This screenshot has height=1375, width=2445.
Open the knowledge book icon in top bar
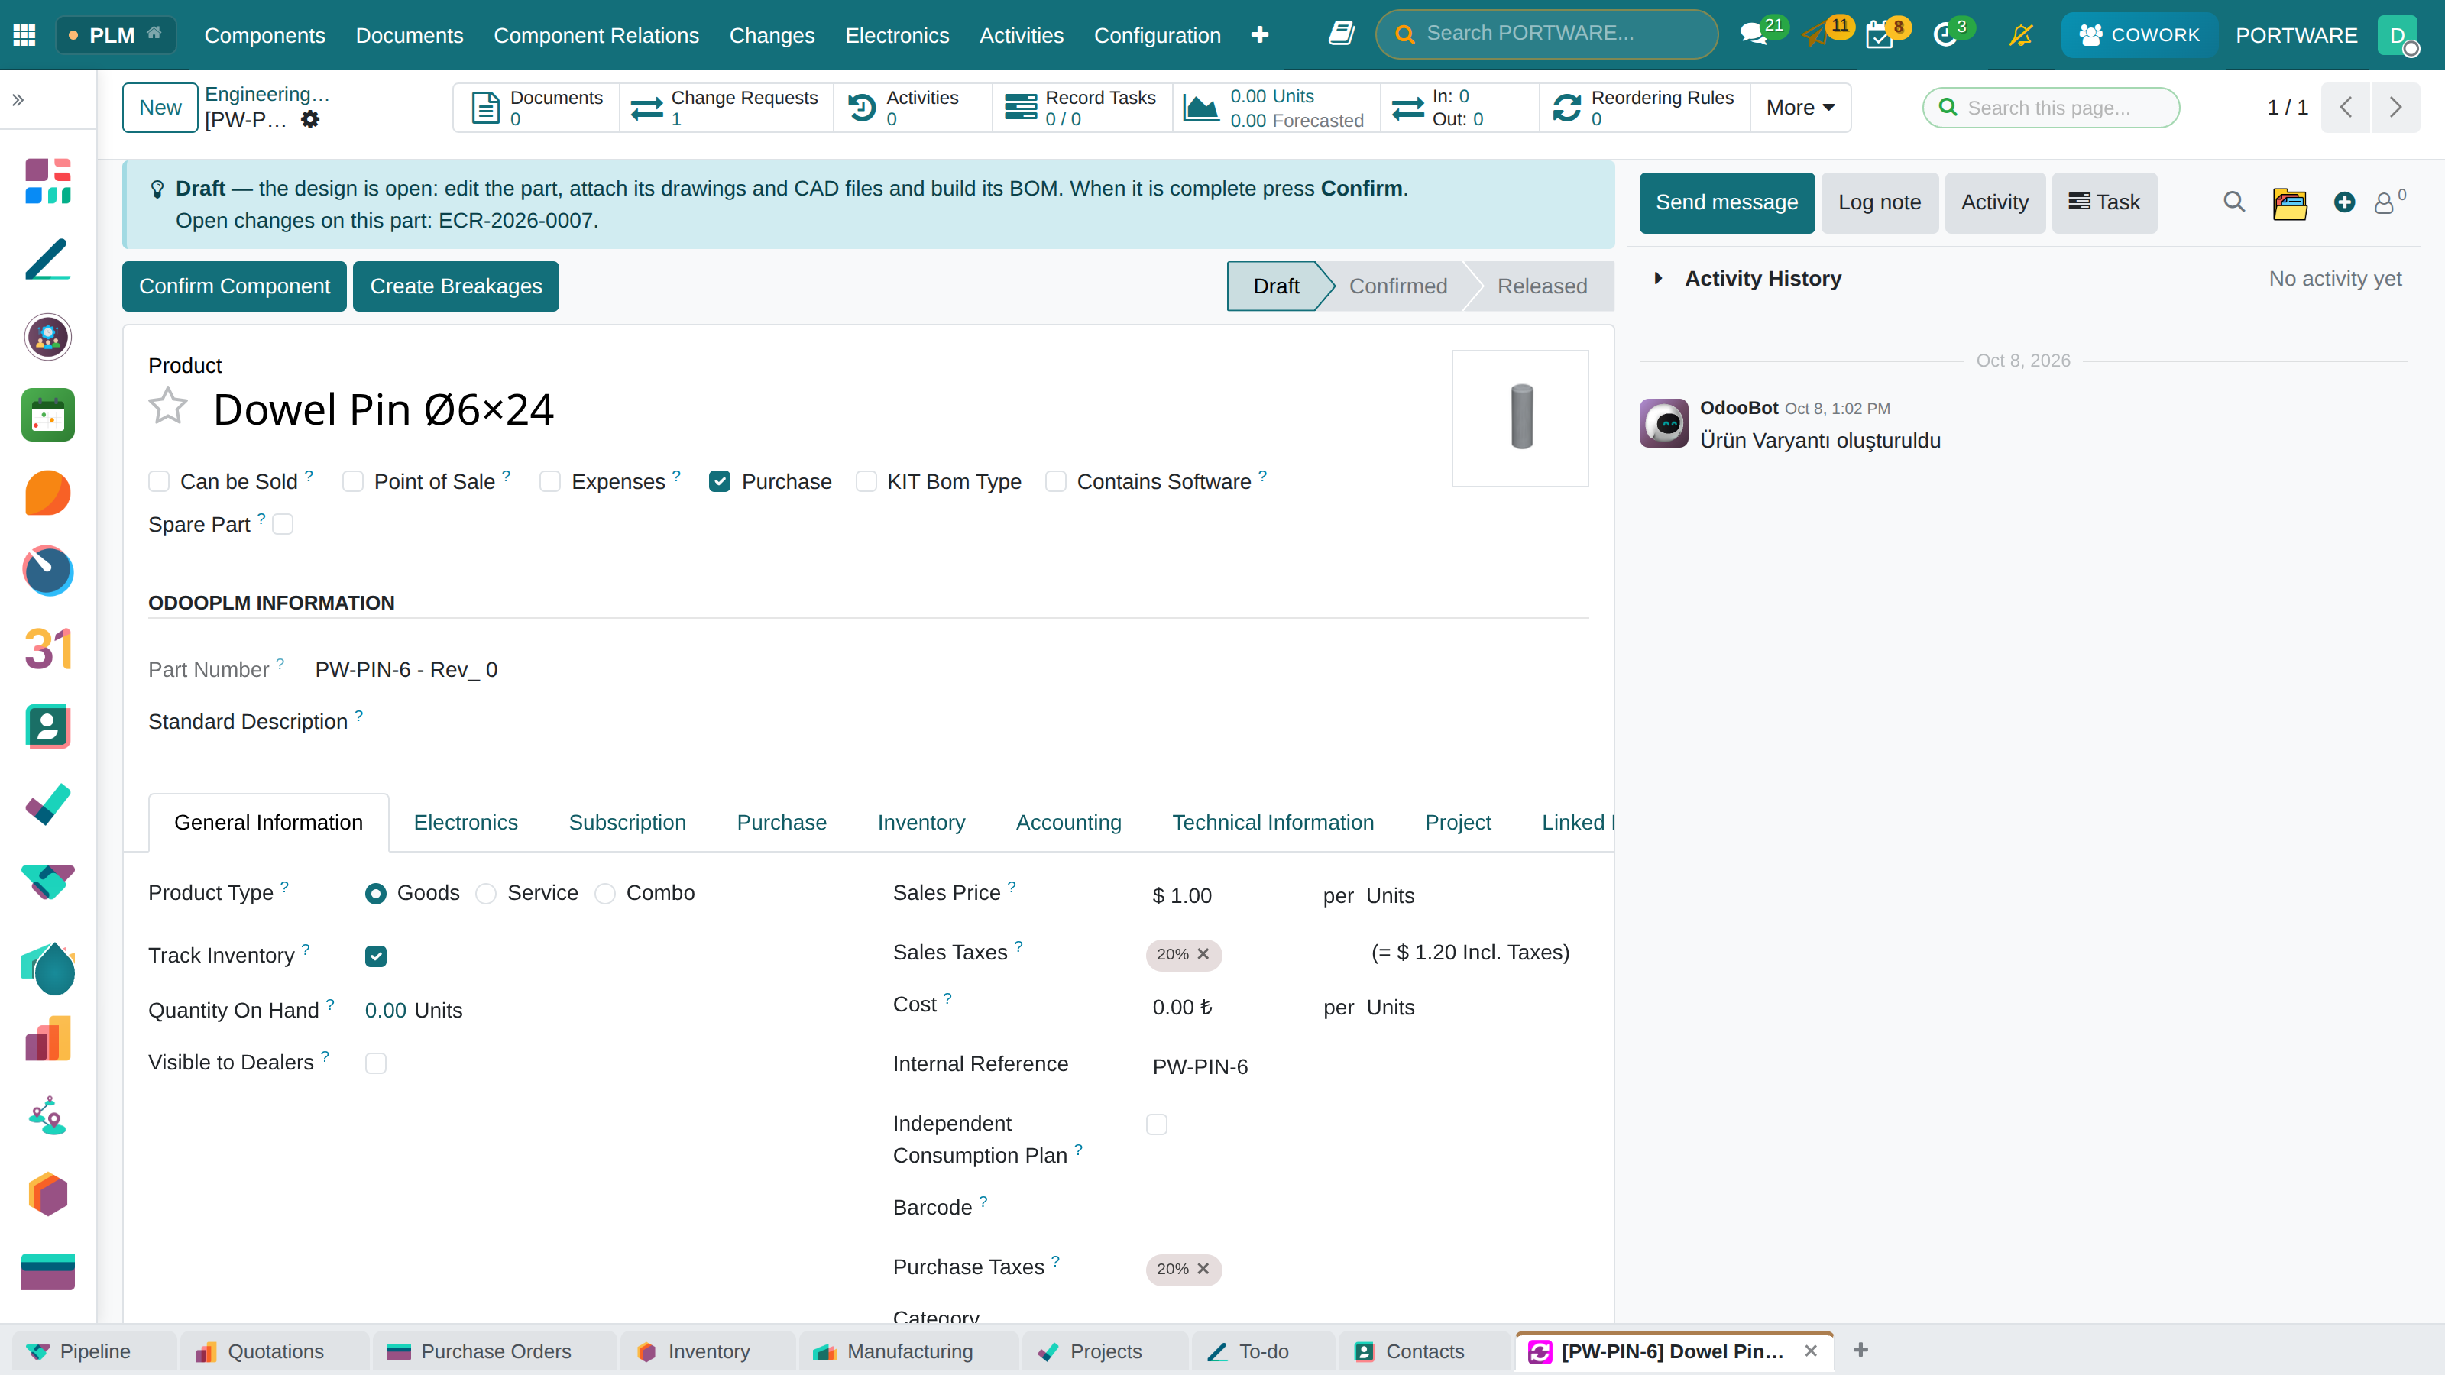1340,34
